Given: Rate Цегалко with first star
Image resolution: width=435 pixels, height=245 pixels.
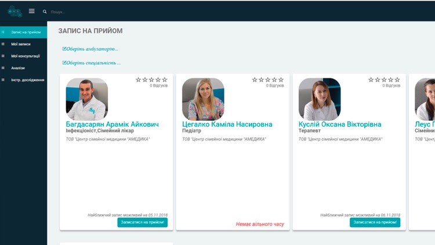Looking at the screenshot, I should [255, 80].
